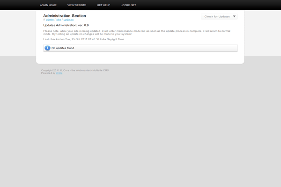Expand the Check for Updates dropdown arrow

(x=234, y=16)
